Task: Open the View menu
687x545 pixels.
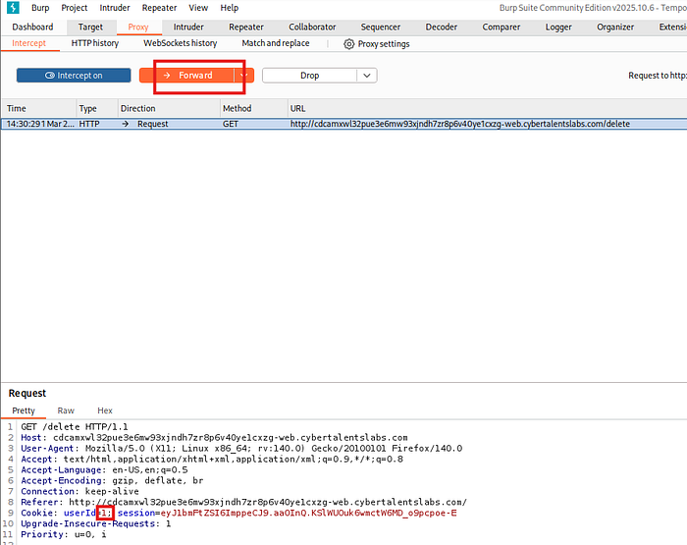Action: [198, 8]
